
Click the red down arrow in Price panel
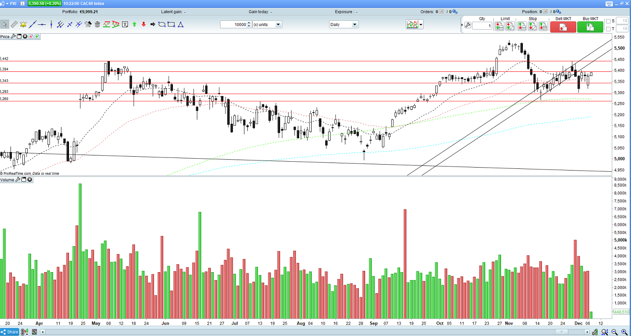[x=31, y=37]
